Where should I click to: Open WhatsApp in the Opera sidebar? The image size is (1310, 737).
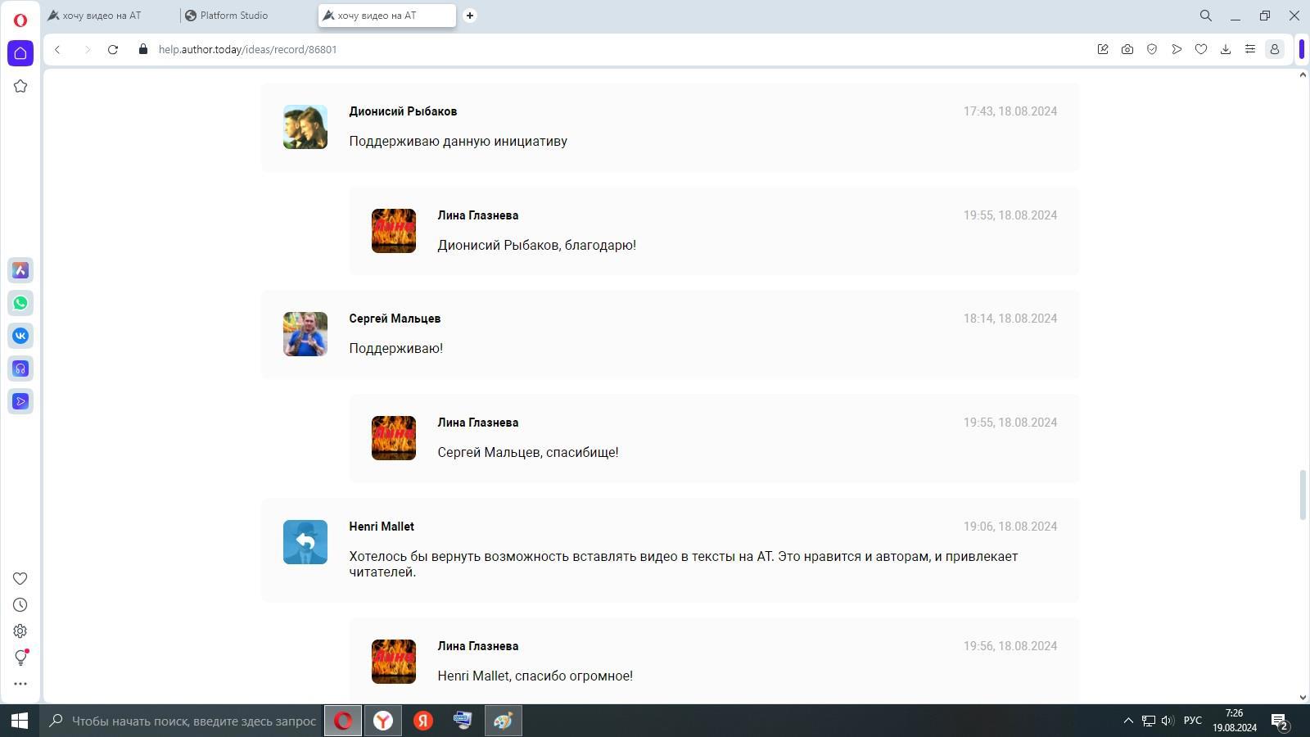click(x=20, y=303)
